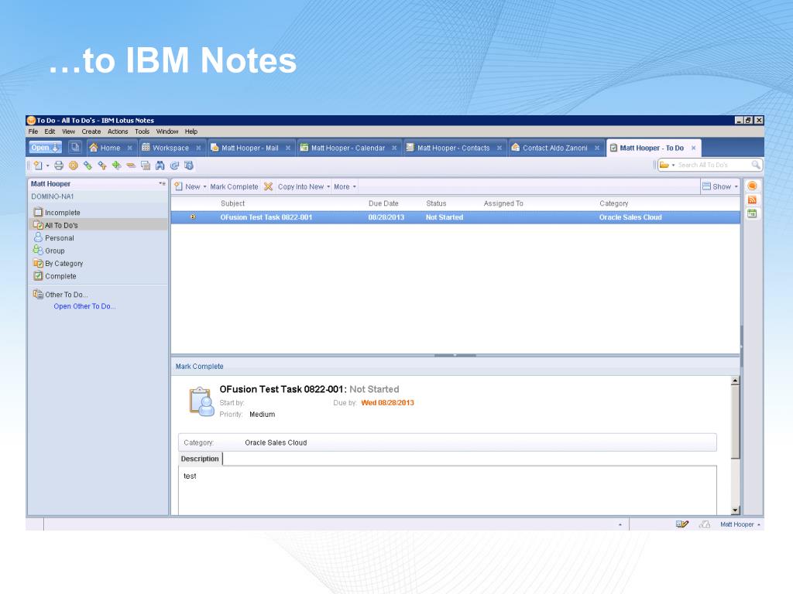Click the thumbnails icon beside Open button

coord(75,147)
